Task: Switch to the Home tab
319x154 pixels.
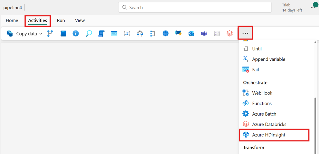Action: pyautogui.click(x=12, y=20)
